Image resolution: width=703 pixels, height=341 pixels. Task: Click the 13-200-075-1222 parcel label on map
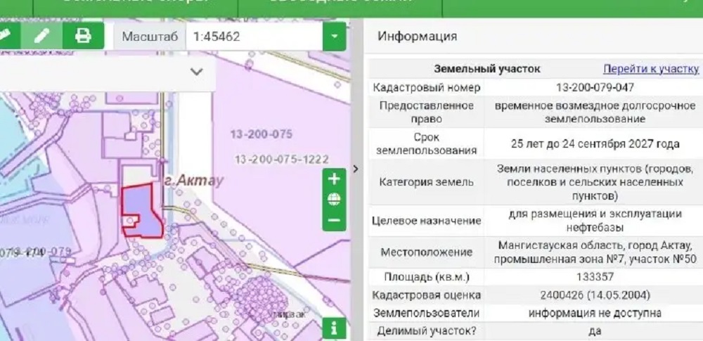282,159
